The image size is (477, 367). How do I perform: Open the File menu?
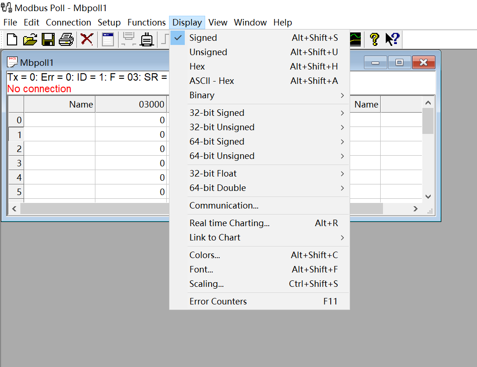click(x=10, y=23)
